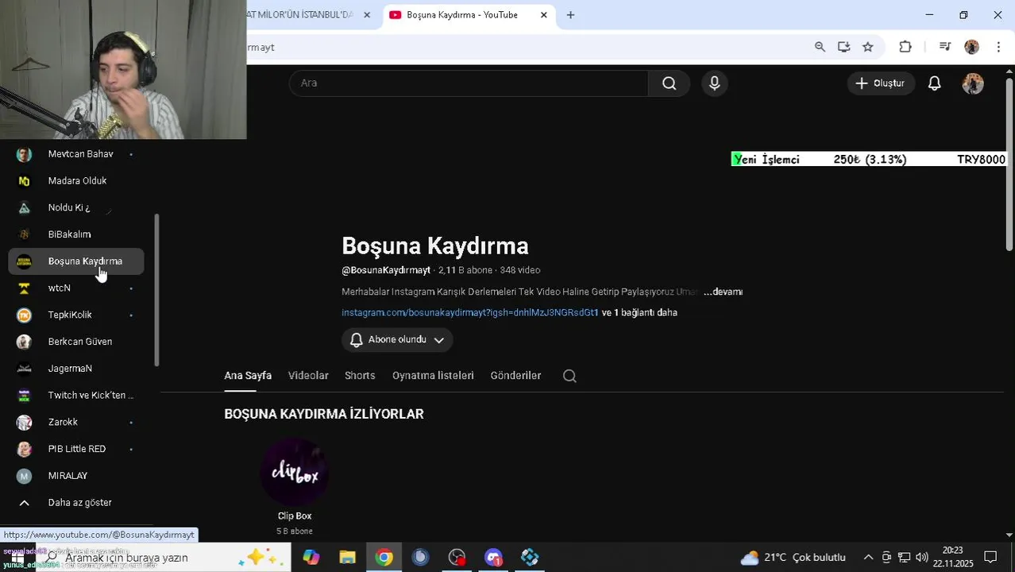
Task: Click the @BosunaKaydırmayt channel handle
Action: (x=386, y=271)
